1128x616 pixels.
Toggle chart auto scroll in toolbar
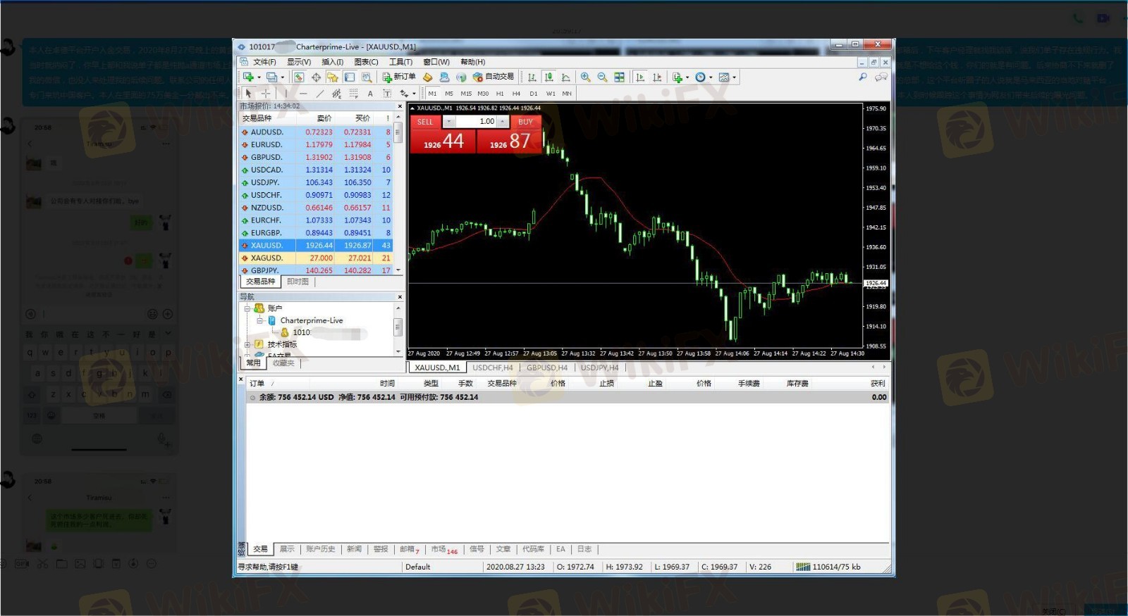[x=640, y=77]
